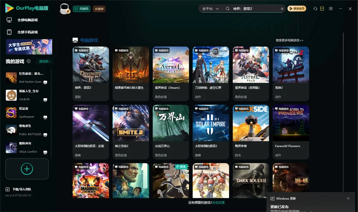Select 全部电脑游戏 in sidebar

click(x=28, y=20)
